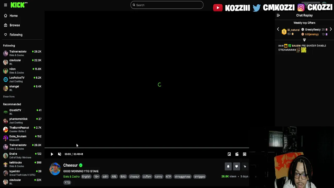Open TheBurntPeanut recommended channel
Screen dimensions: 334x188
[22, 129]
